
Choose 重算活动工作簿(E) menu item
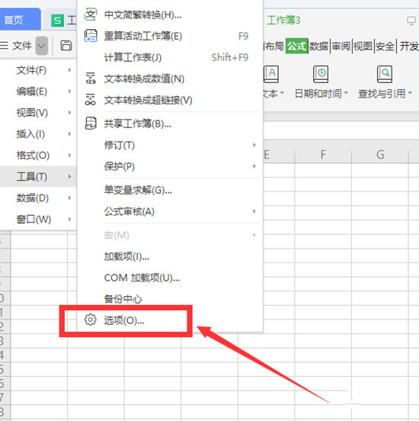point(170,36)
